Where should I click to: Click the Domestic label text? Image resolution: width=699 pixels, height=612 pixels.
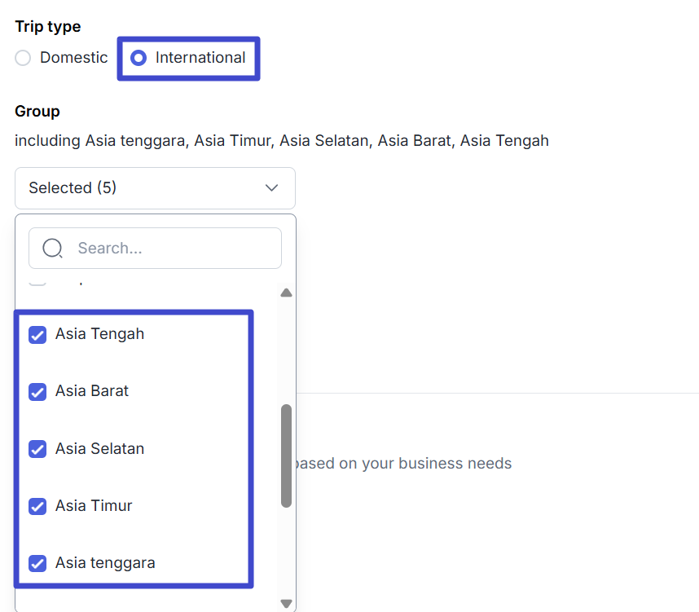tap(73, 58)
